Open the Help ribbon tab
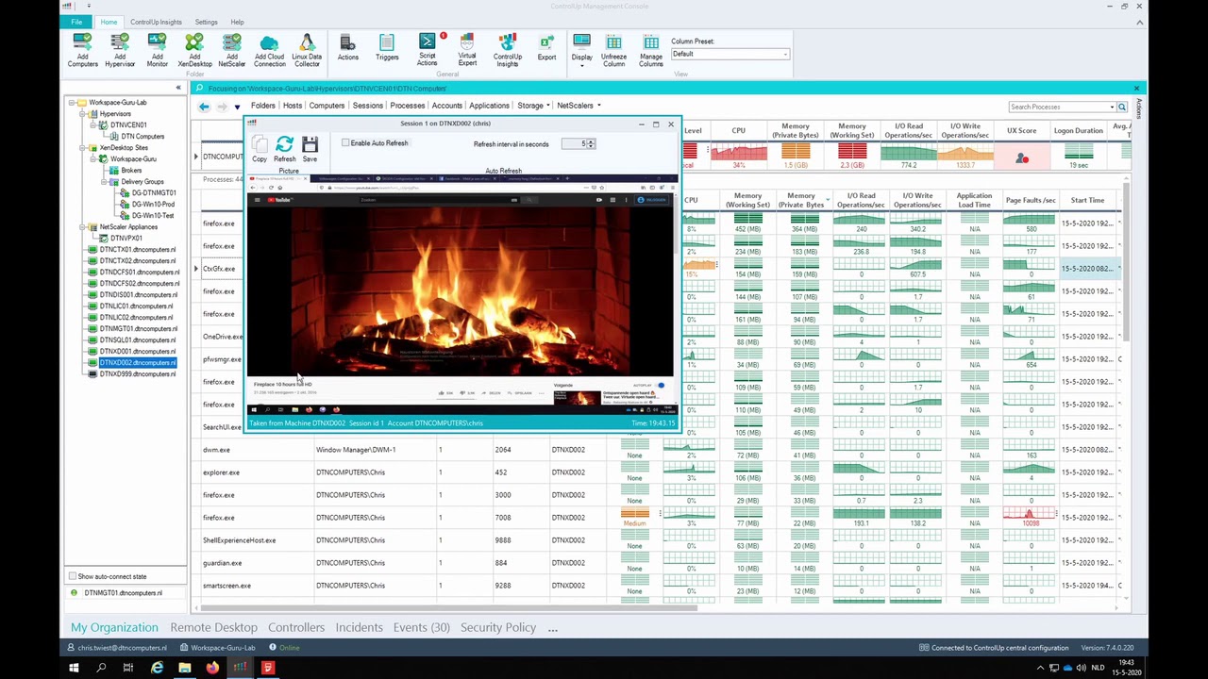Viewport: 1208px width, 679px height. coord(237,22)
